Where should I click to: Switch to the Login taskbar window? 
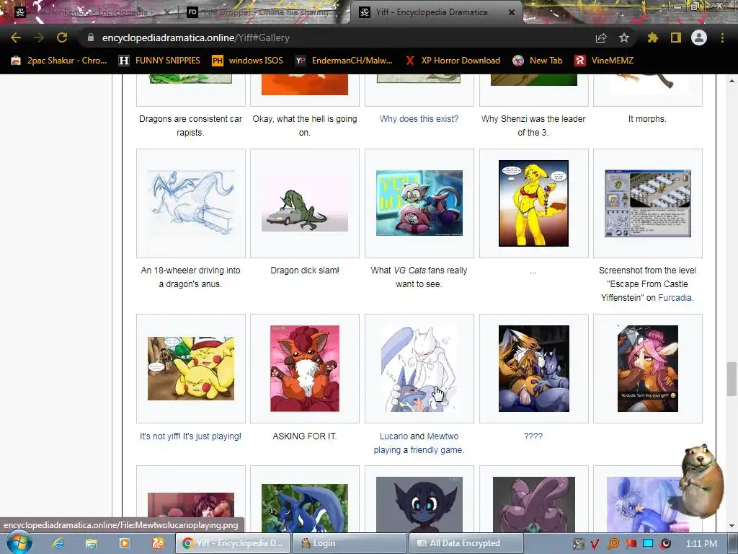click(350, 543)
